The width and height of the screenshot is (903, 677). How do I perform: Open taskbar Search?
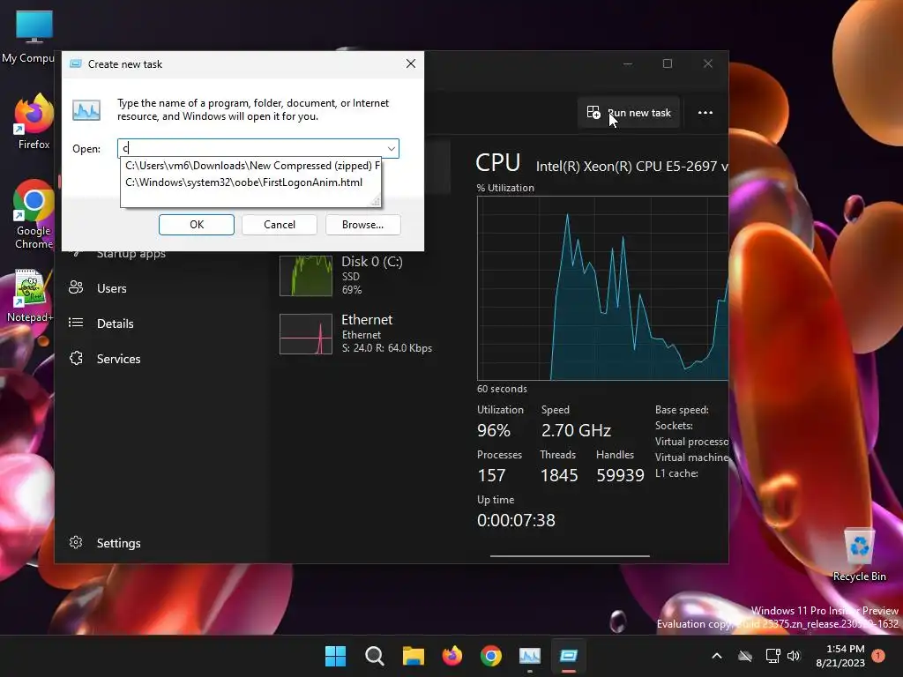[374, 656]
